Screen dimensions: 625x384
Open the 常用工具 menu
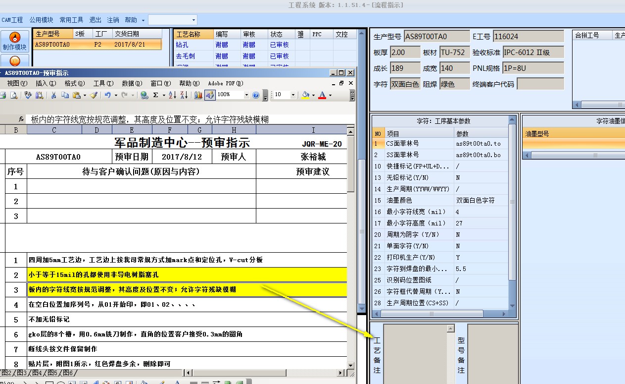(71, 20)
